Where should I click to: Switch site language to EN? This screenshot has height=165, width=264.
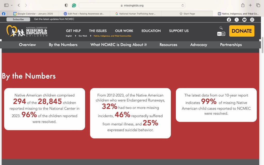pos(219,34)
